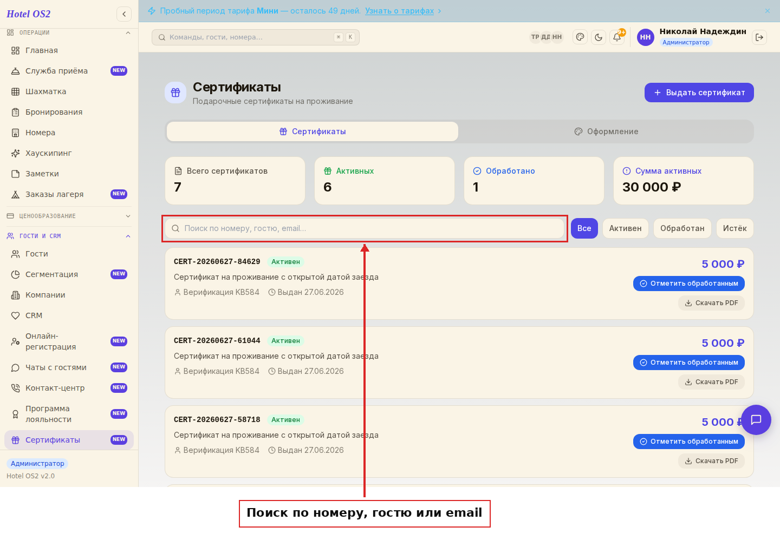Mark CERT-20260627-61044 as processed

689,363
